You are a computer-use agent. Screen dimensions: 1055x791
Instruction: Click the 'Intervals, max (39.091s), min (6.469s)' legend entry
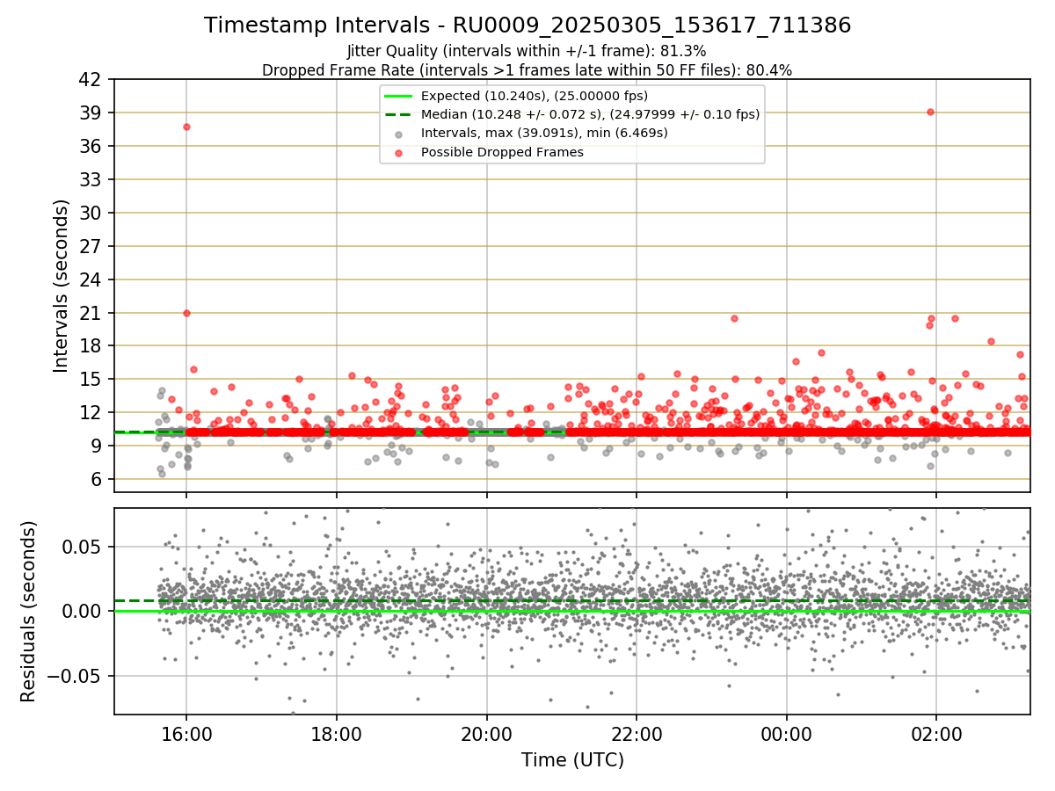544,134
